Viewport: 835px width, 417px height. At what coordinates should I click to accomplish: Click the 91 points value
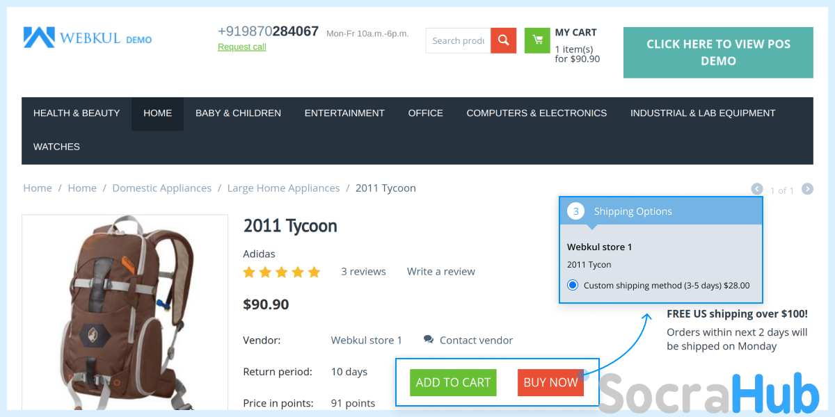[x=353, y=403]
